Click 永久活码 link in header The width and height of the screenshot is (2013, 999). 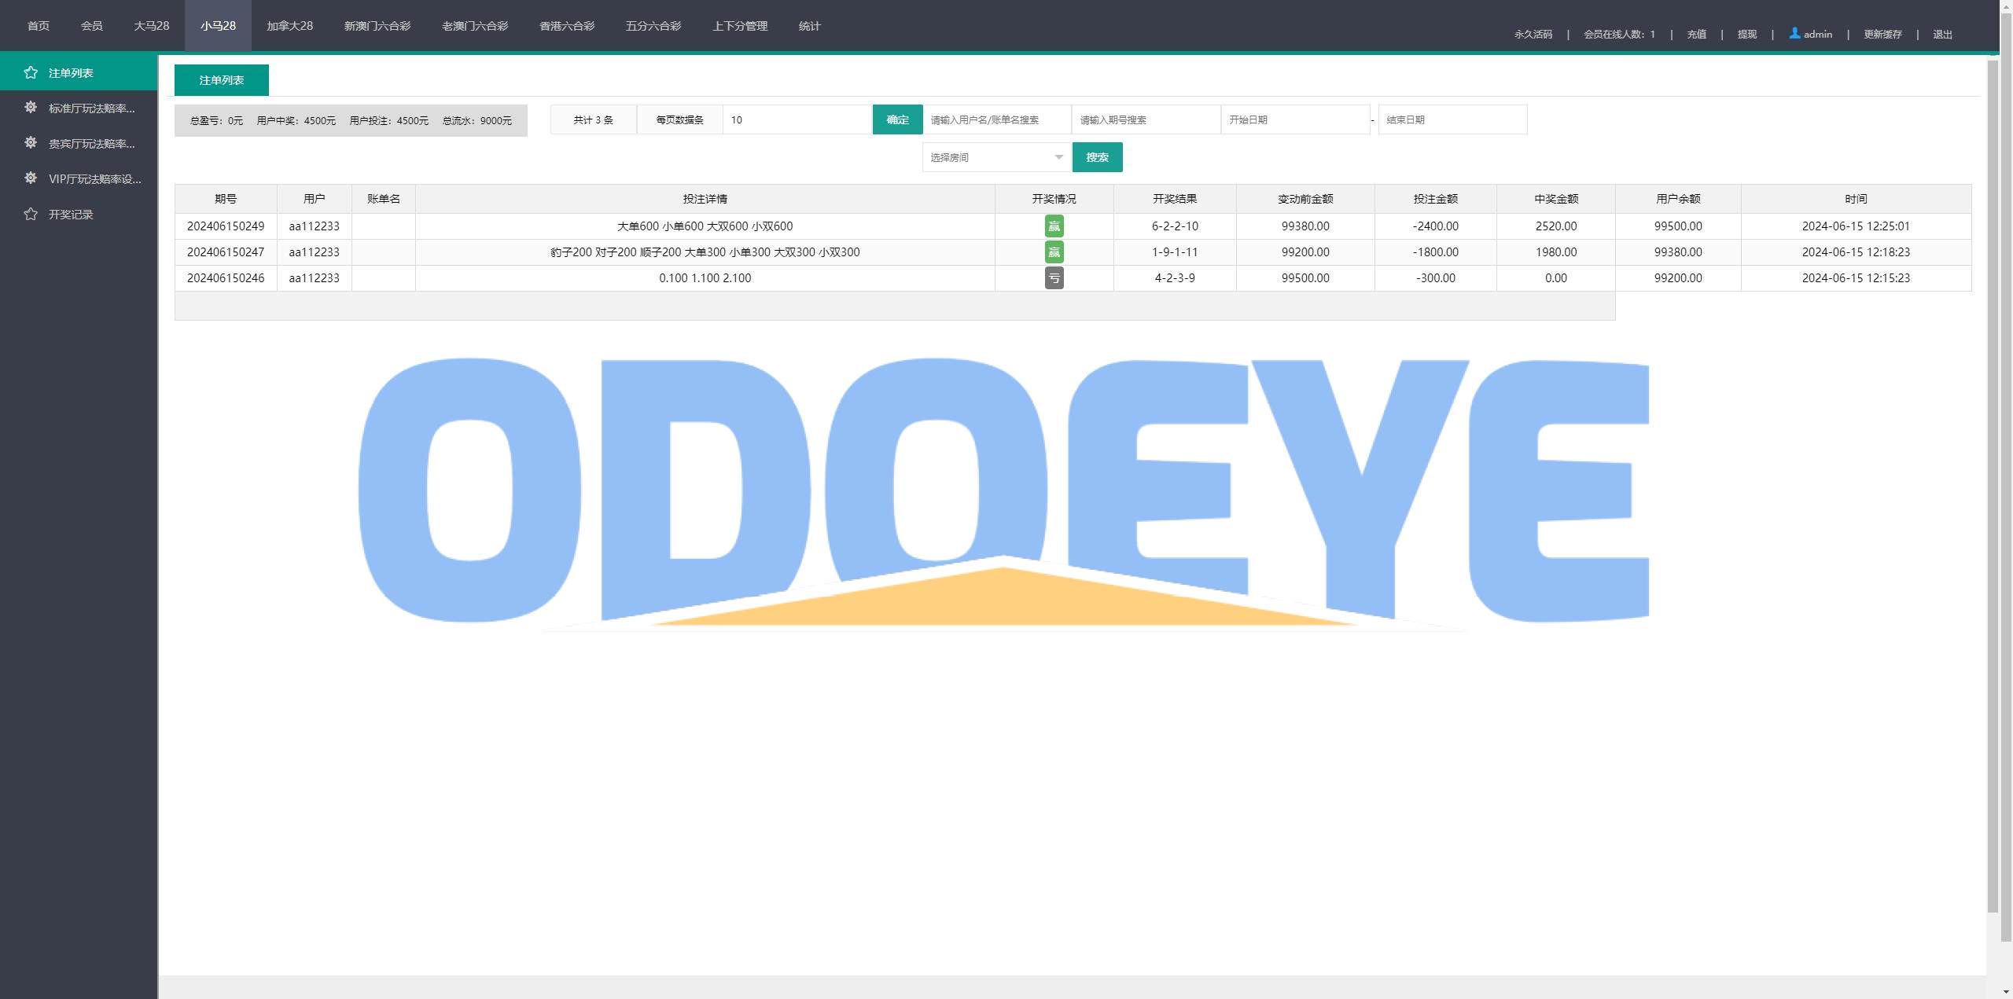point(1533,34)
